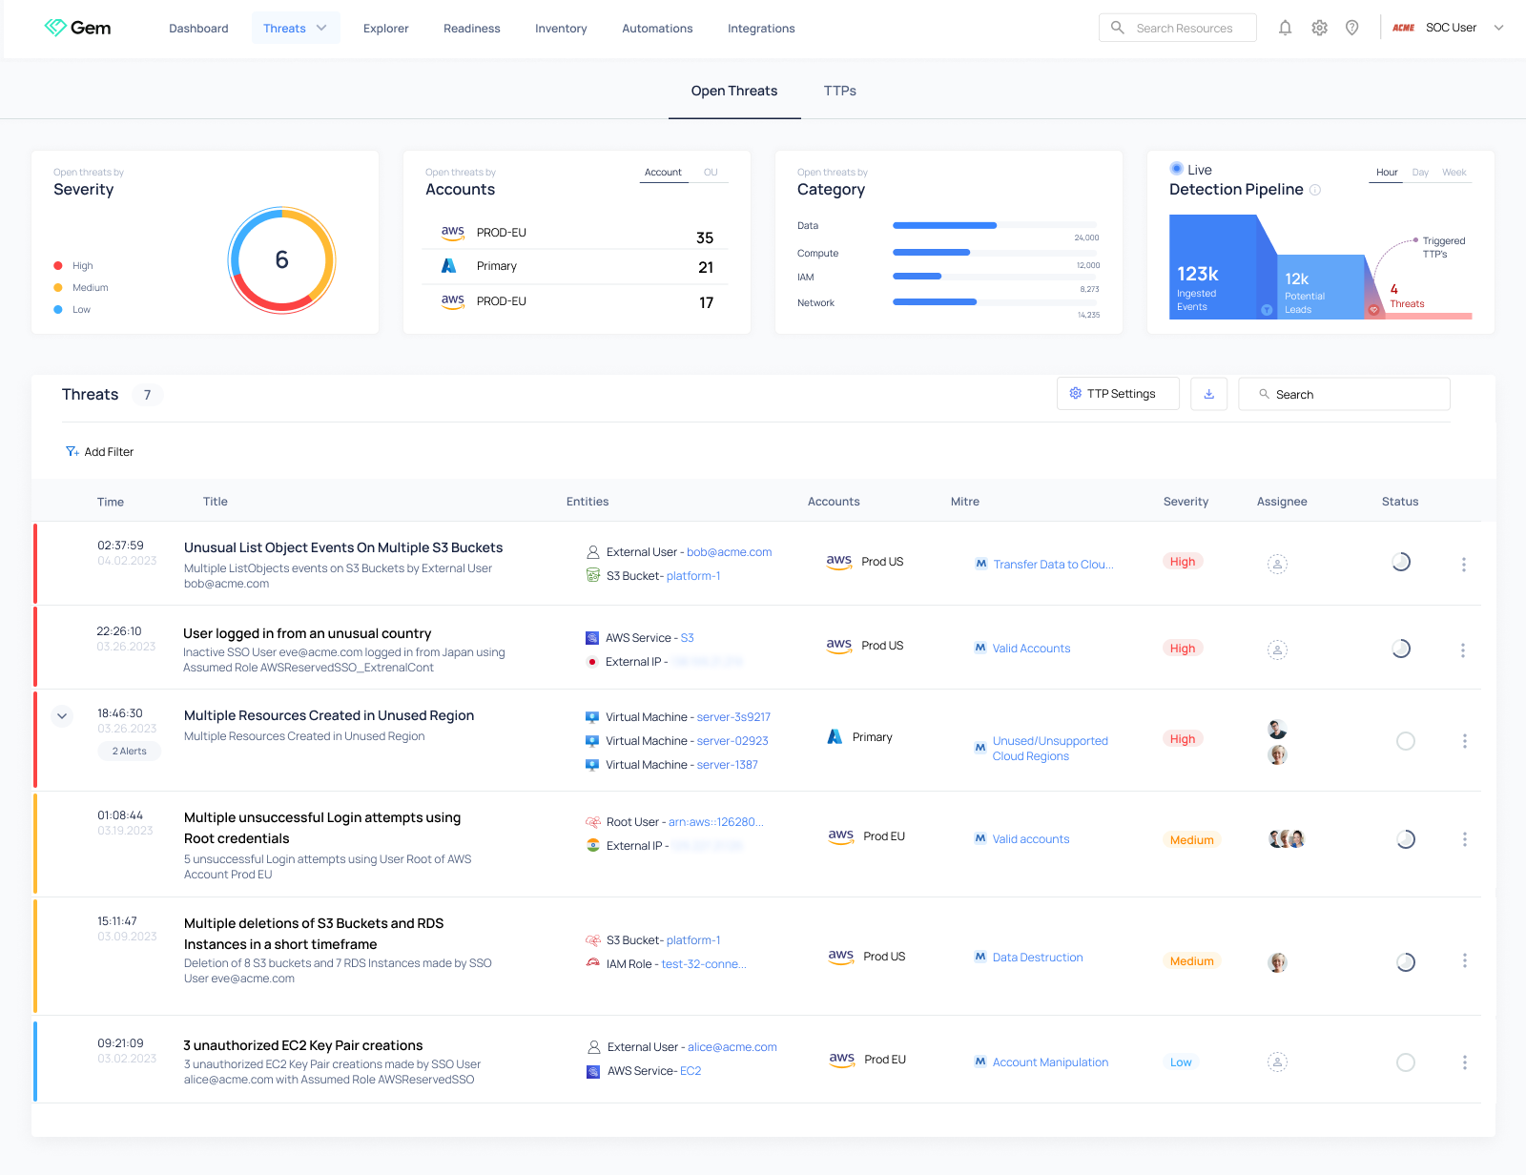
Task: Open row menu for S3 Buckets deletions threat
Action: (x=1465, y=960)
